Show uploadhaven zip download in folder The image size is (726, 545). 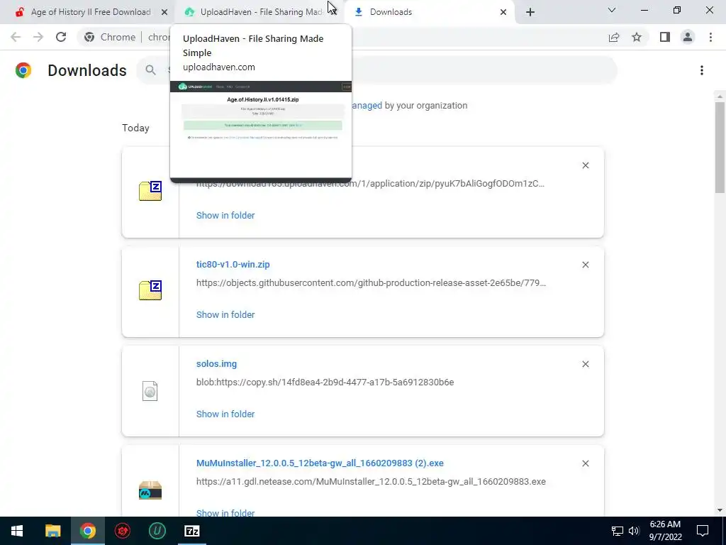(225, 216)
